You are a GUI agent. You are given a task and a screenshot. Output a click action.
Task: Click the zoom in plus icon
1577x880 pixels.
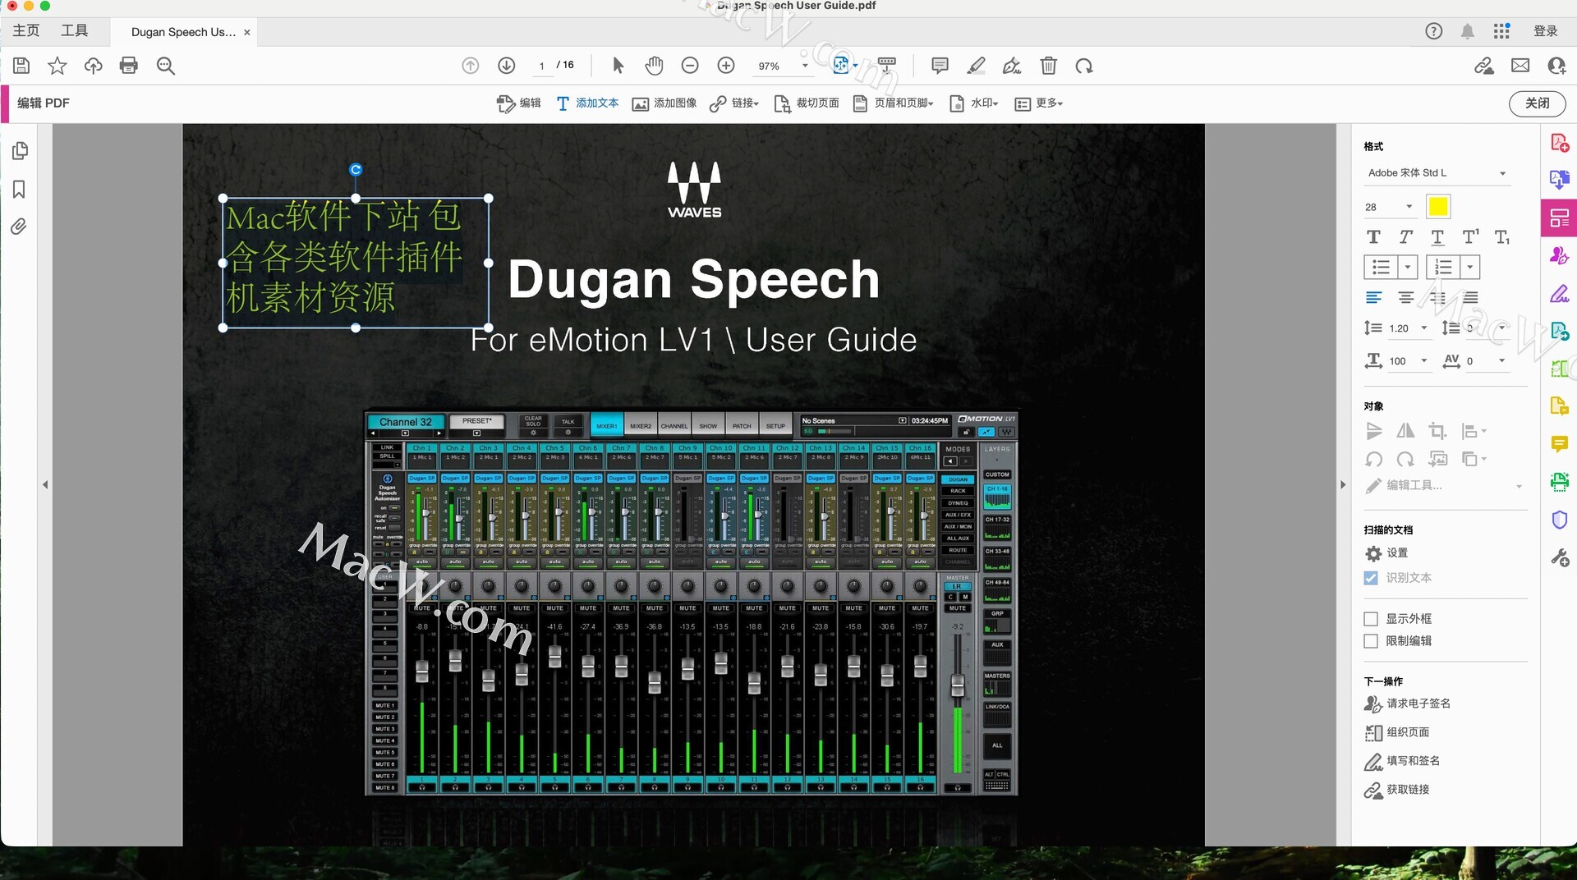[726, 66]
